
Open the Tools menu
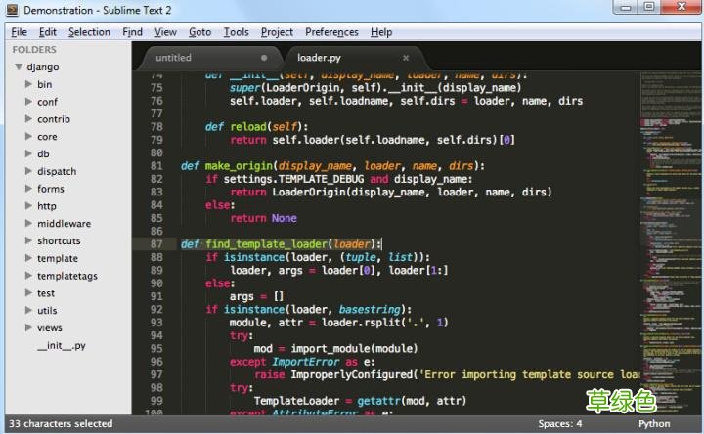(237, 32)
